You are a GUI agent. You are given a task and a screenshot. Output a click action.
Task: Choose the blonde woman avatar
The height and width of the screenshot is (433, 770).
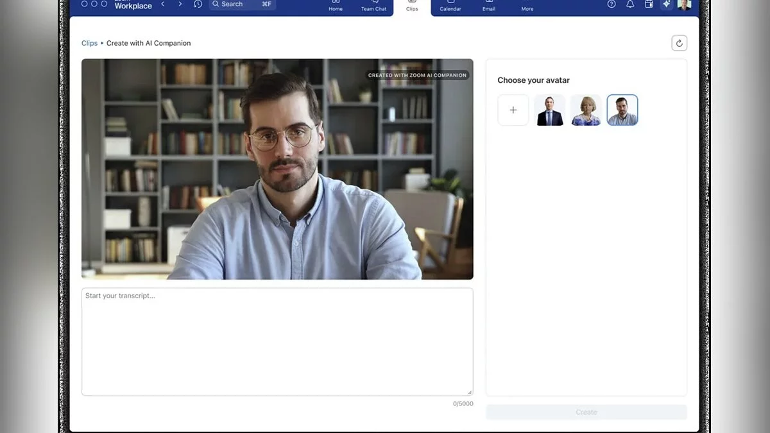click(x=586, y=110)
